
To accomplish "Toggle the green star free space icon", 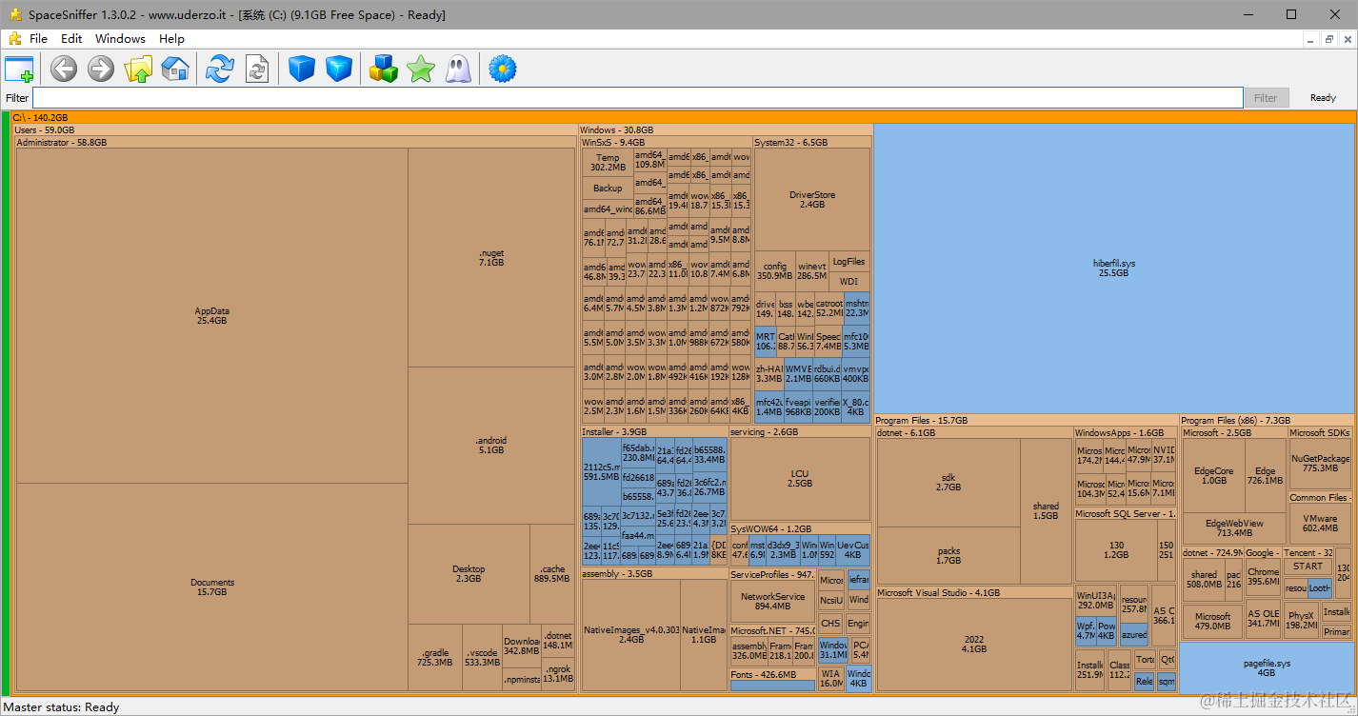I will tap(420, 69).
